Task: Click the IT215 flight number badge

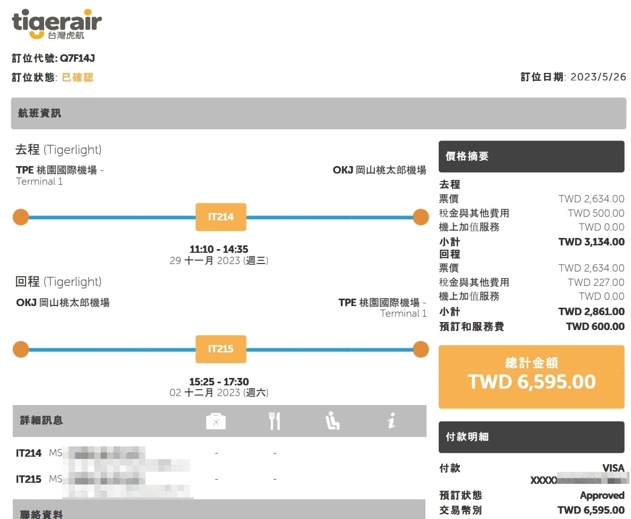Action: click(x=221, y=349)
